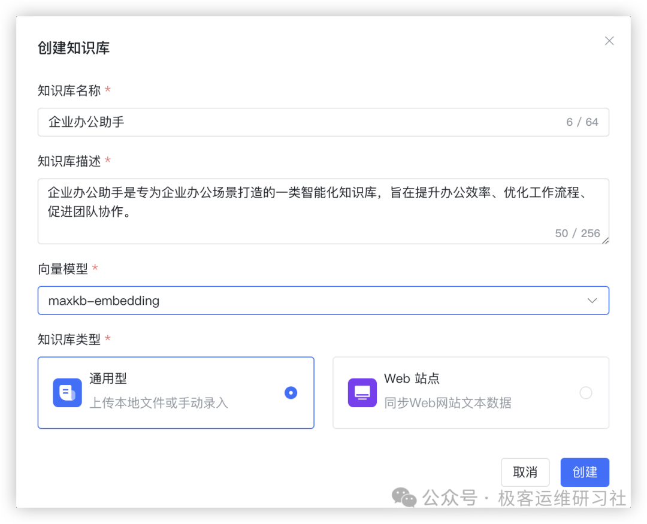Image resolution: width=647 pixels, height=524 pixels.
Task: Click the 6 / 64 character counter
Action: 582,122
